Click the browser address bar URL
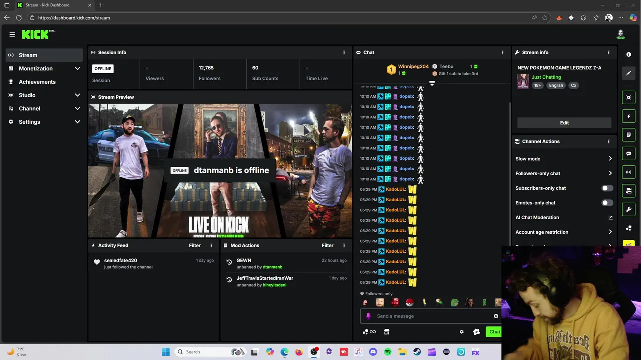The width and height of the screenshot is (641, 360). click(x=74, y=18)
